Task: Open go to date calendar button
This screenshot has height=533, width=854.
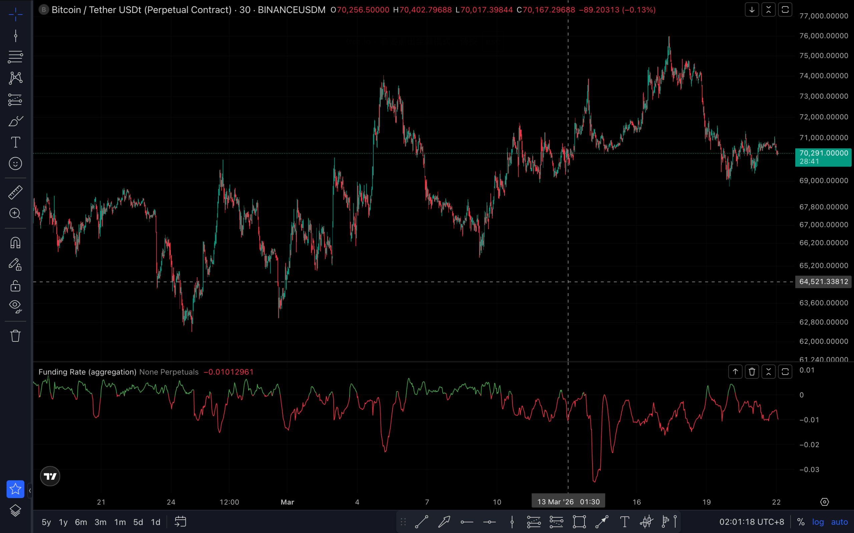Action: (x=180, y=522)
